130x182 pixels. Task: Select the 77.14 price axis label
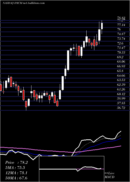tap(121, 25)
